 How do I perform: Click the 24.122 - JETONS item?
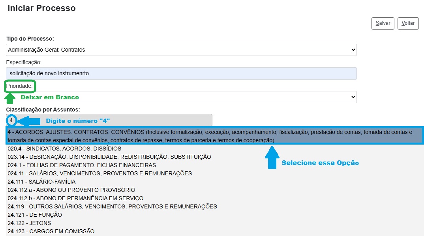(x=29, y=223)
